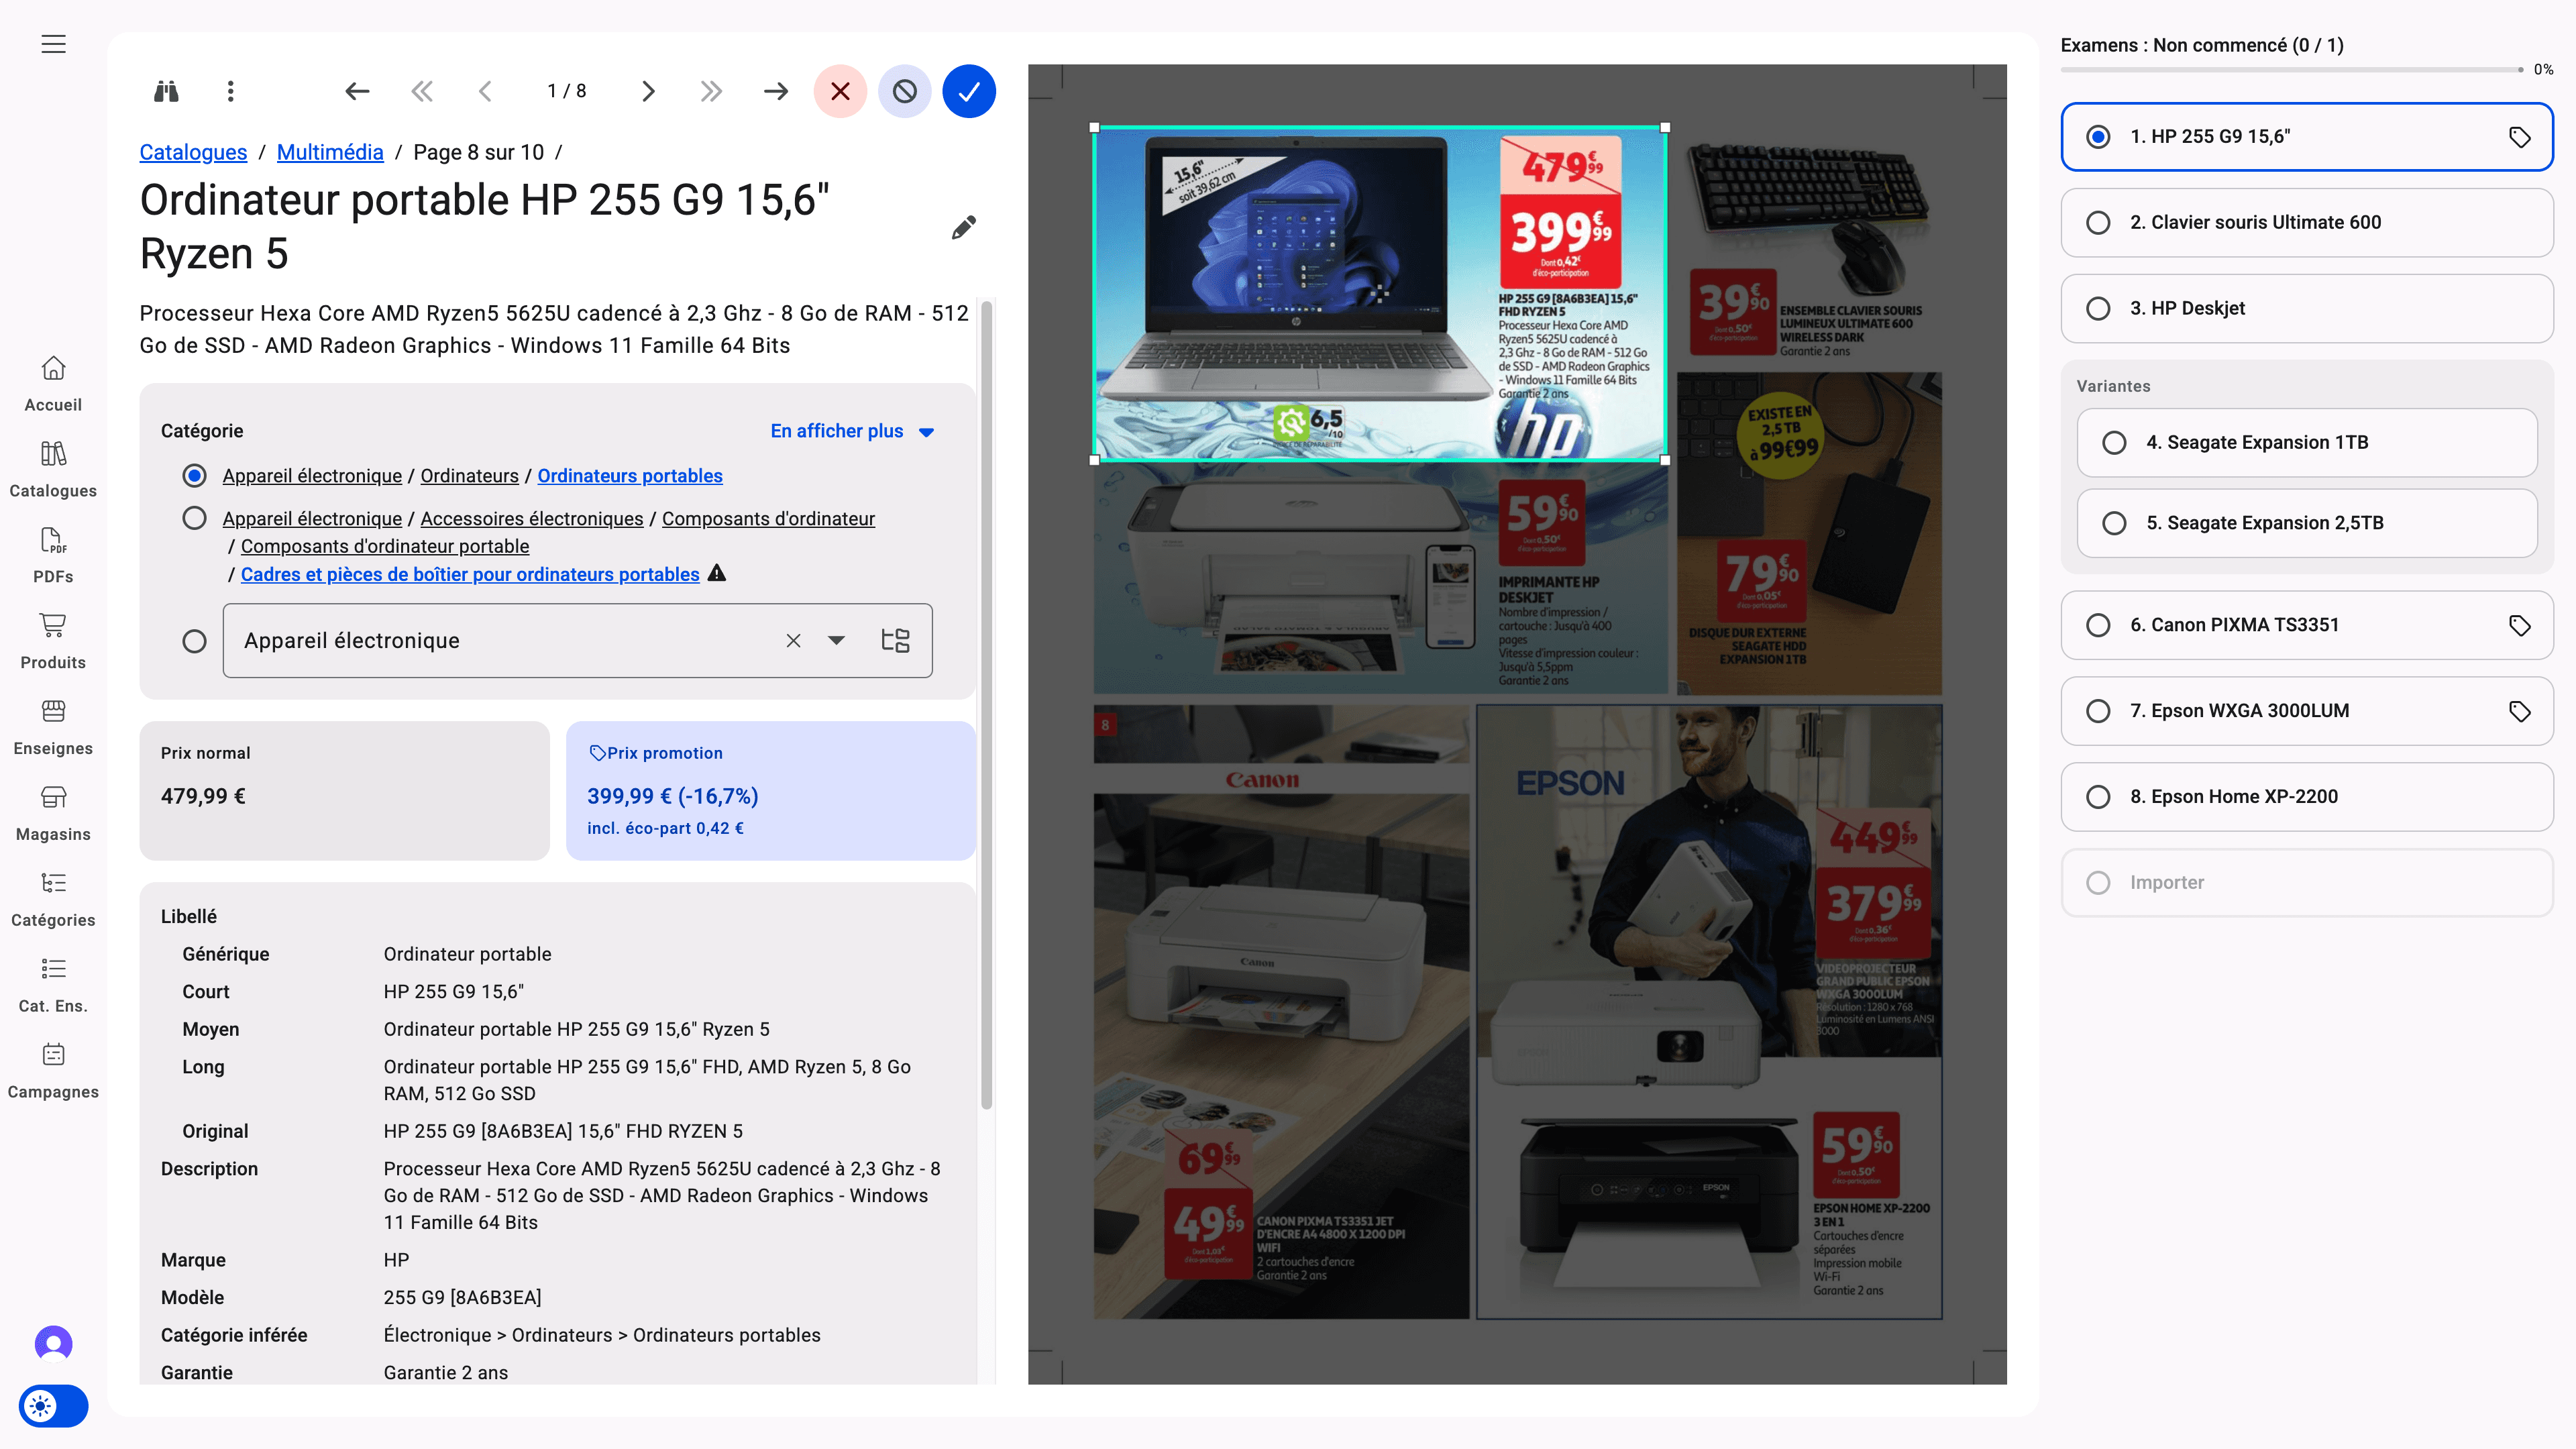This screenshot has height=1449, width=2576.
Task: Click the Epson projector ad on catalogue page
Action: (1709, 881)
